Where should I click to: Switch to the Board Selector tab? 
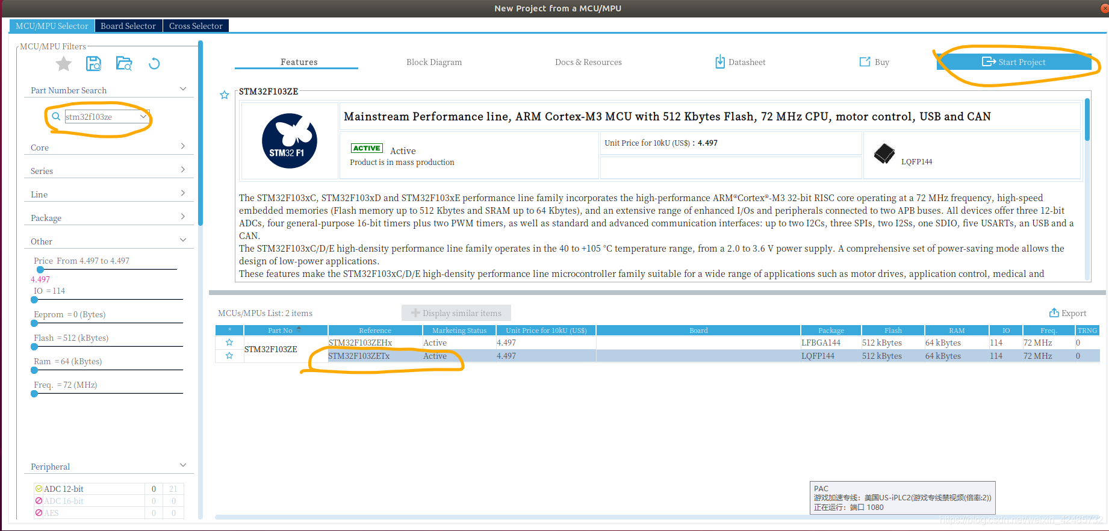coord(128,26)
